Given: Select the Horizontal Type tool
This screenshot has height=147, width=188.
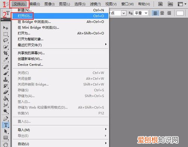Looking at the screenshot, I should point(6,125).
